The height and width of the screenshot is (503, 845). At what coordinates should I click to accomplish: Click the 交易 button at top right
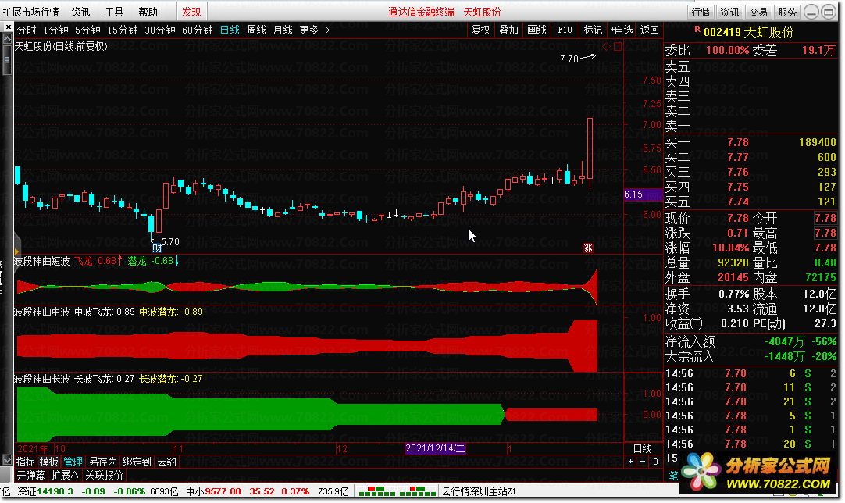click(758, 12)
